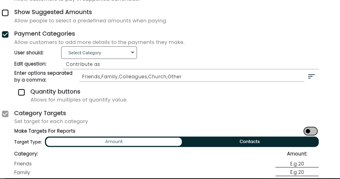The height and width of the screenshot is (179, 340).
Task: Click the Friends category row label
Action: tap(23, 164)
